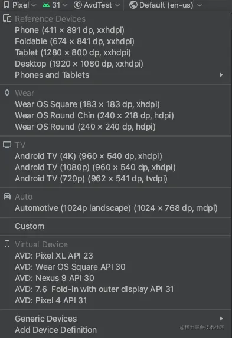Click the Reference Devices icon
The width and height of the screenshot is (232, 338).
[7, 19]
